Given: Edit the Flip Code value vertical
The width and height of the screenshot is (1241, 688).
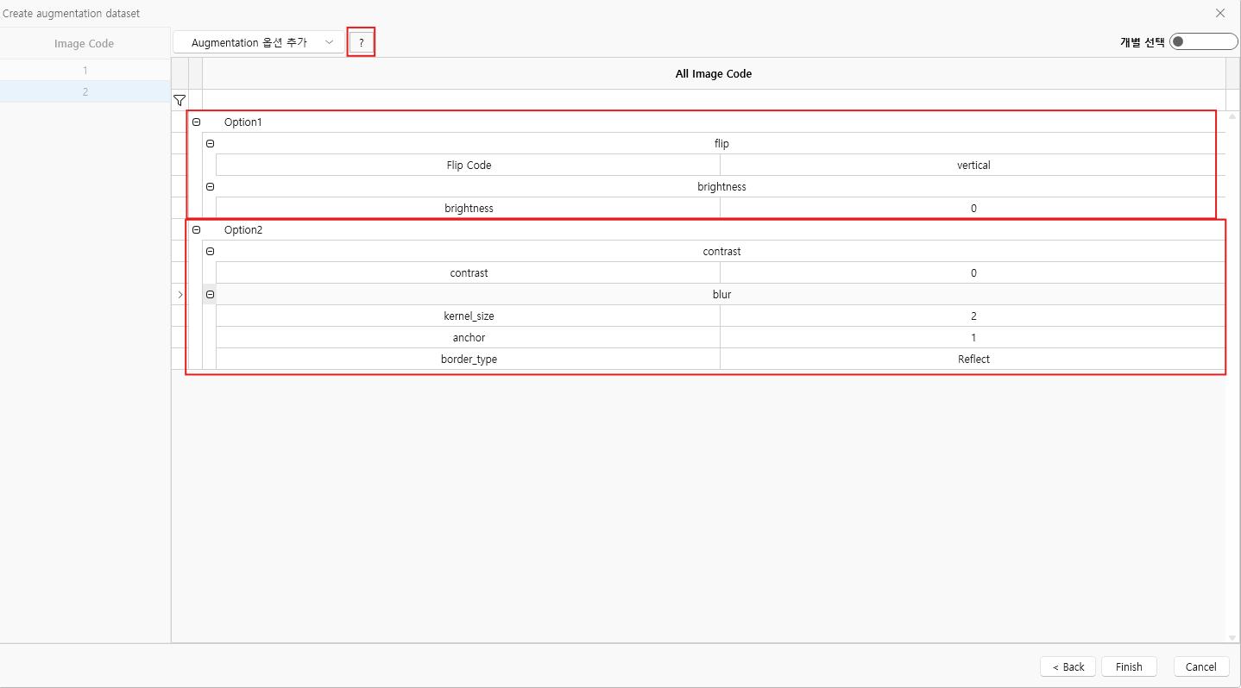Looking at the screenshot, I should point(973,166).
